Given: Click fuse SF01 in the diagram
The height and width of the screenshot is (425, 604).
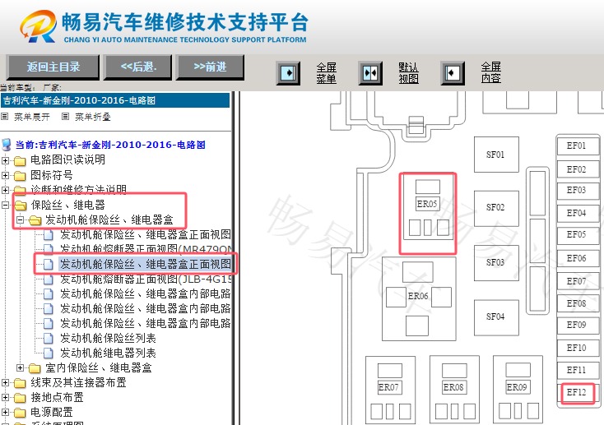Looking at the screenshot, I should (496, 155).
